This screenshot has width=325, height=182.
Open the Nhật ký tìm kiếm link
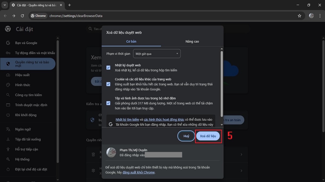(x=127, y=119)
